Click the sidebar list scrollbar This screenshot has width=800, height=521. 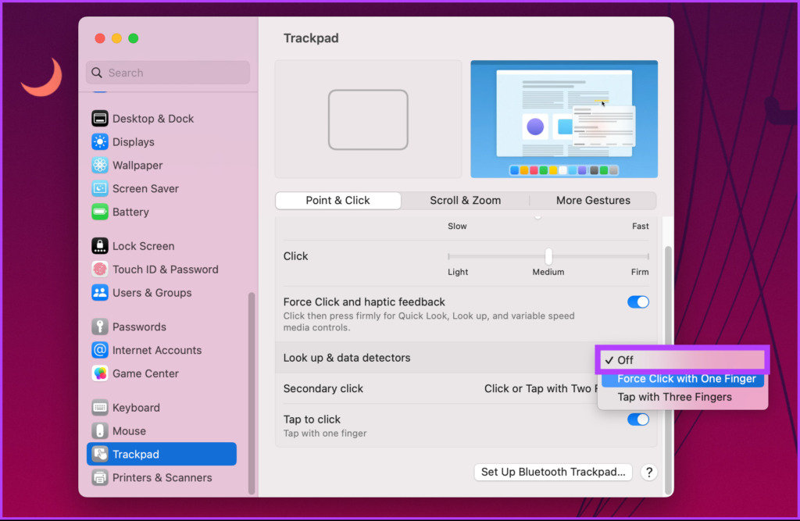pyautogui.click(x=251, y=393)
